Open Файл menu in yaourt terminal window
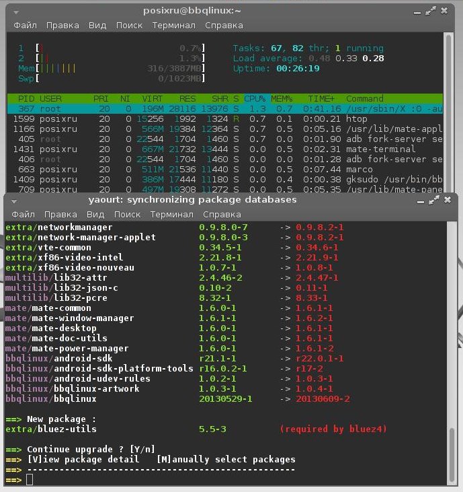This screenshot has height=492, width=463. (23, 215)
